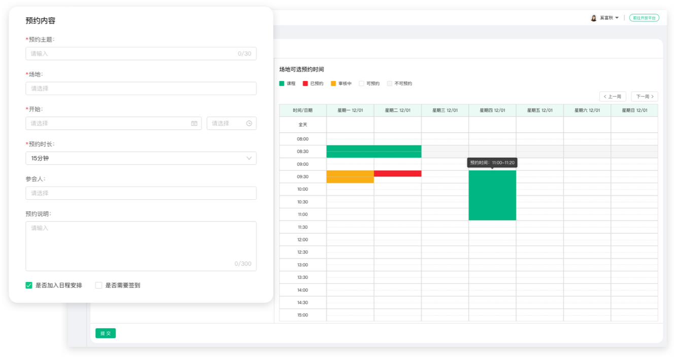The image size is (676, 357).
Task: Click the user avatar icon at top right
Action: click(x=593, y=18)
